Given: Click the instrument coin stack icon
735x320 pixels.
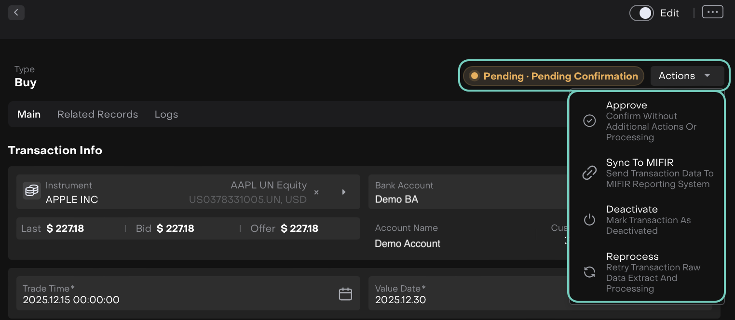Looking at the screenshot, I should point(32,191).
